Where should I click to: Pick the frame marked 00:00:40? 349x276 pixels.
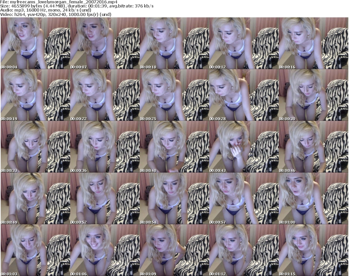(174, 147)
